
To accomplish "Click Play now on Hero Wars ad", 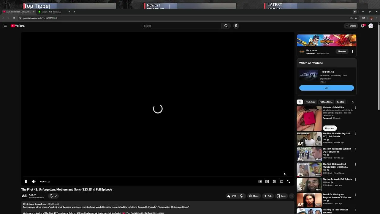I will tap(342, 51).
